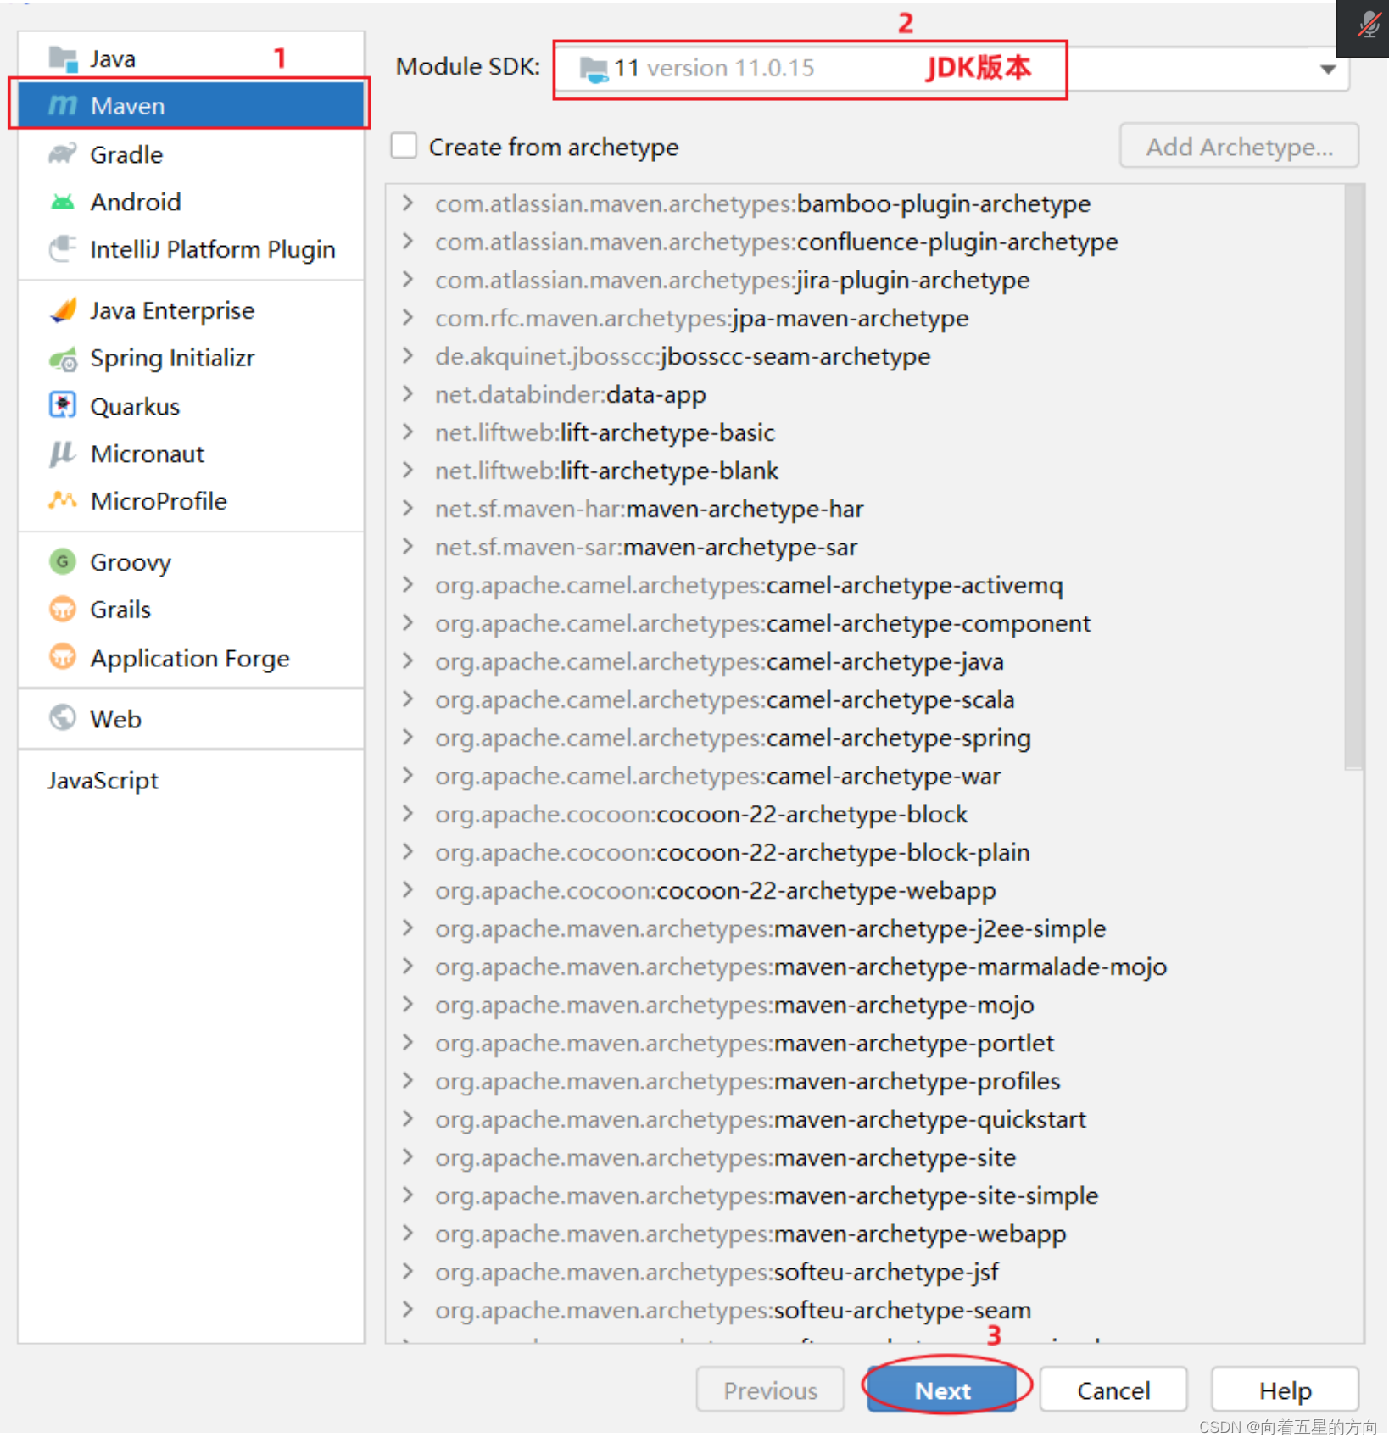Image resolution: width=1389 pixels, height=1443 pixels.
Task: Select maven-archetype-site-simple in the list
Action: tap(767, 1195)
